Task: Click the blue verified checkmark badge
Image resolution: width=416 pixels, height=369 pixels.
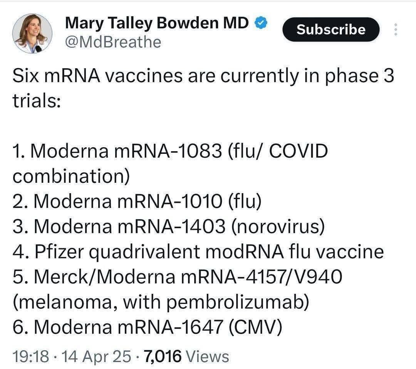Action: point(262,24)
